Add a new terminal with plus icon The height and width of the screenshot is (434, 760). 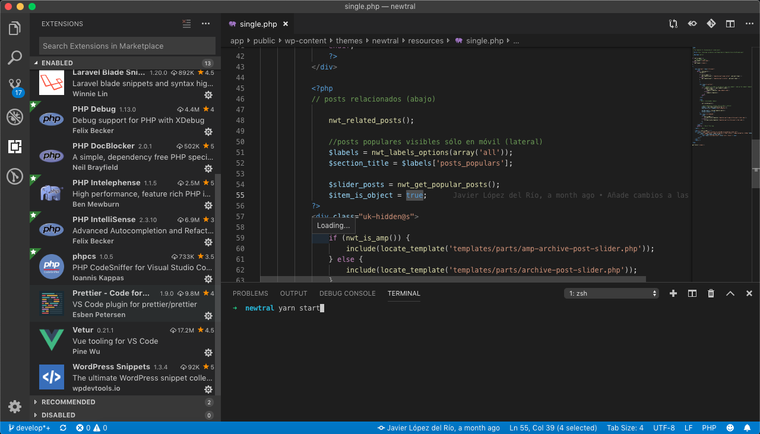673,293
